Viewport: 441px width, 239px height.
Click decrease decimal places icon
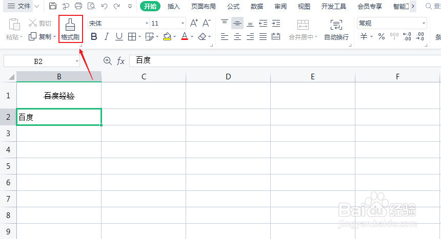[420, 36]
